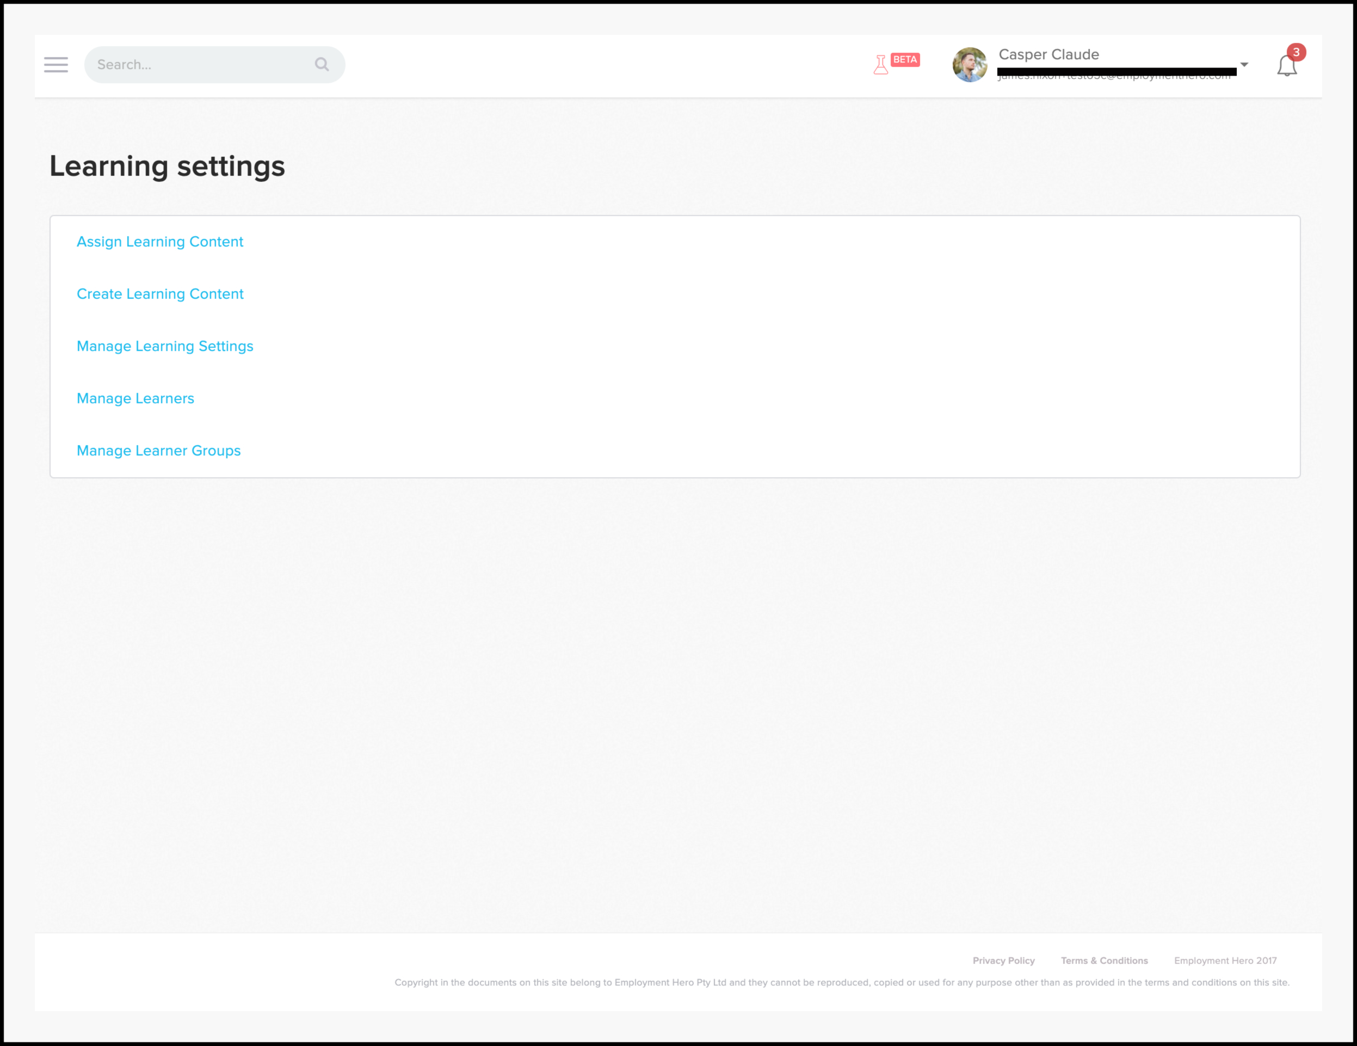Go to Manage Learning Settings
The width and height of the screenshot is (1357, 1046).
pos(165,346)
